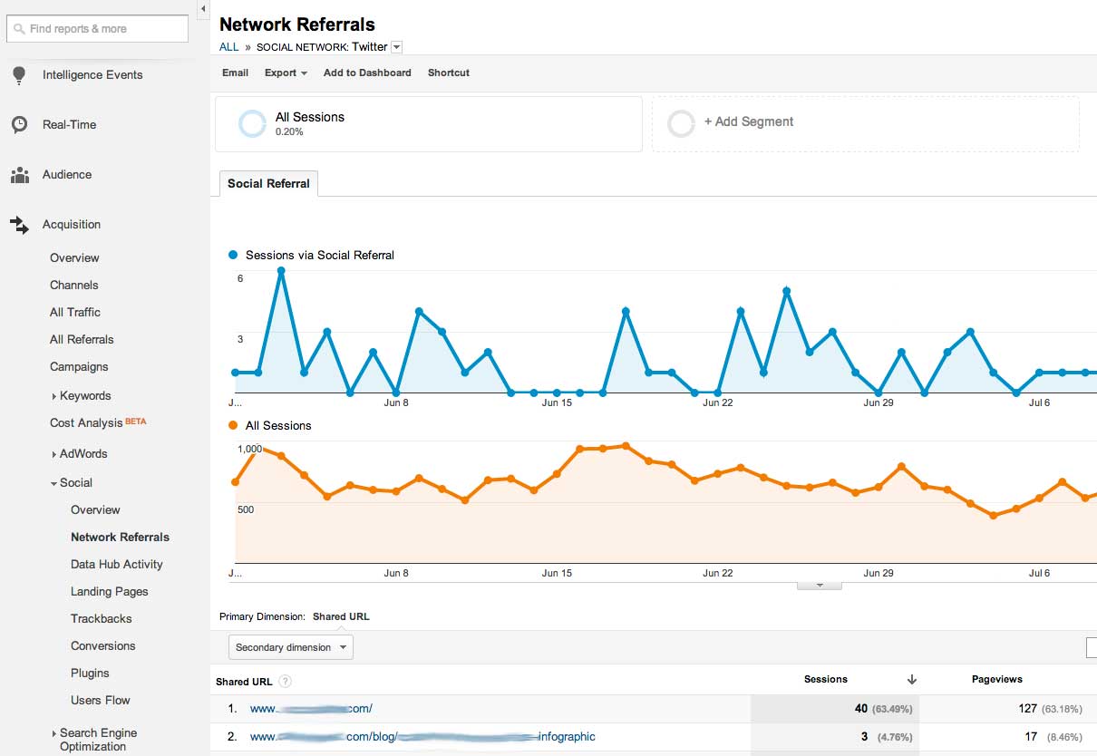1097x756 pixels.
Task: Expand the AdWords tree item
Action: [54, 454]
